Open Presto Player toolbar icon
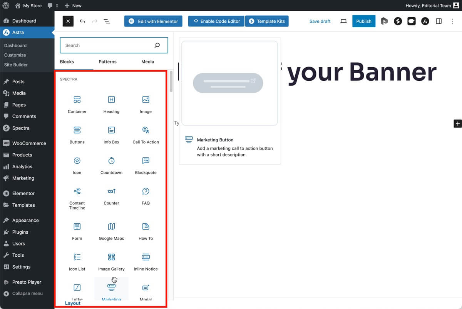Image resolution: width=462 pixels, height=309 pixels. pos(384,21)
